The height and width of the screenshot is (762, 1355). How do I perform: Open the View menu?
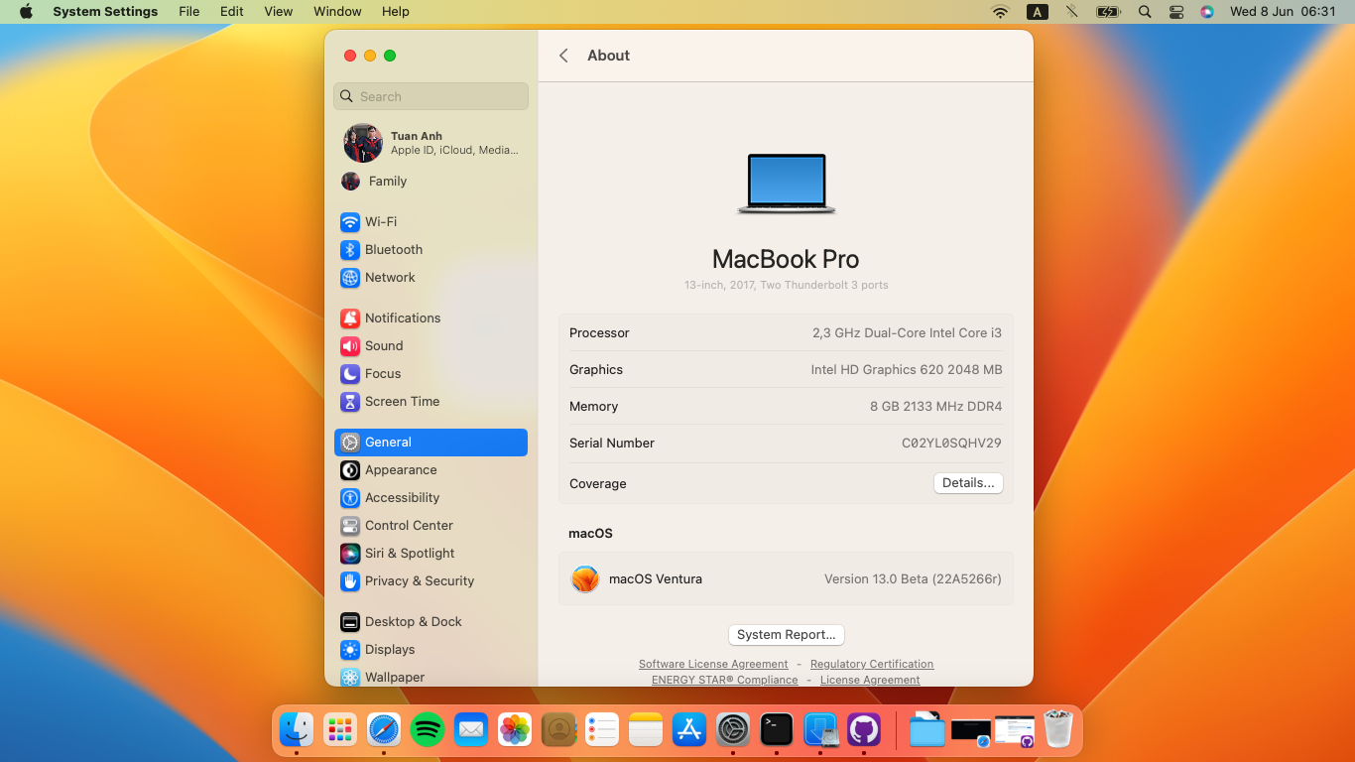279,12
